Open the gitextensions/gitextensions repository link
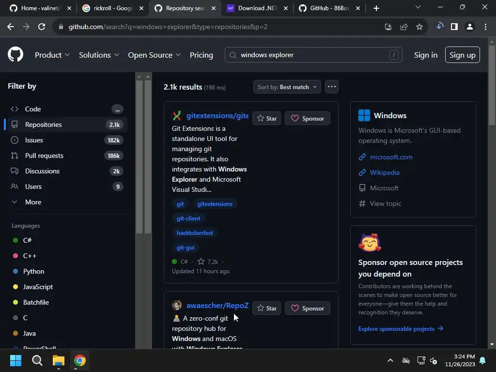The width and height of the screenshot is (496, 372). [x=217, y=115]
